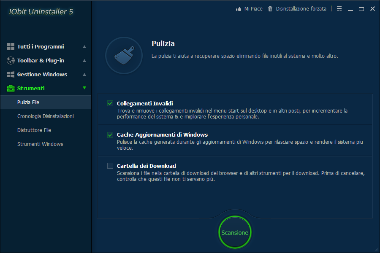Minimize the IObit Uninstaller window
Image resolution: width=380 pixels, height=253 pixels.
(x=350, y=9)
